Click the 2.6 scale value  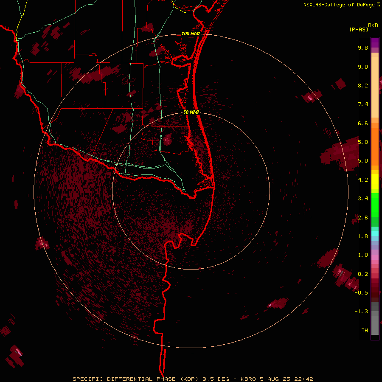(363, 218)
